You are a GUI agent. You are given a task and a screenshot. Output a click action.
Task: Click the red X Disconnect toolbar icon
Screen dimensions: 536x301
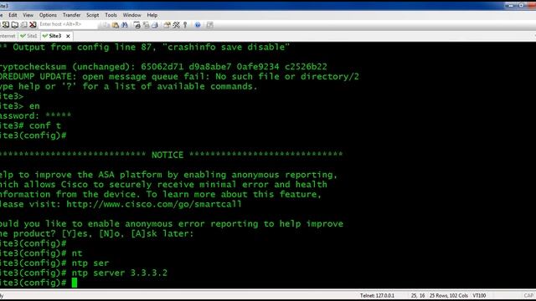[x=33, y=24]
